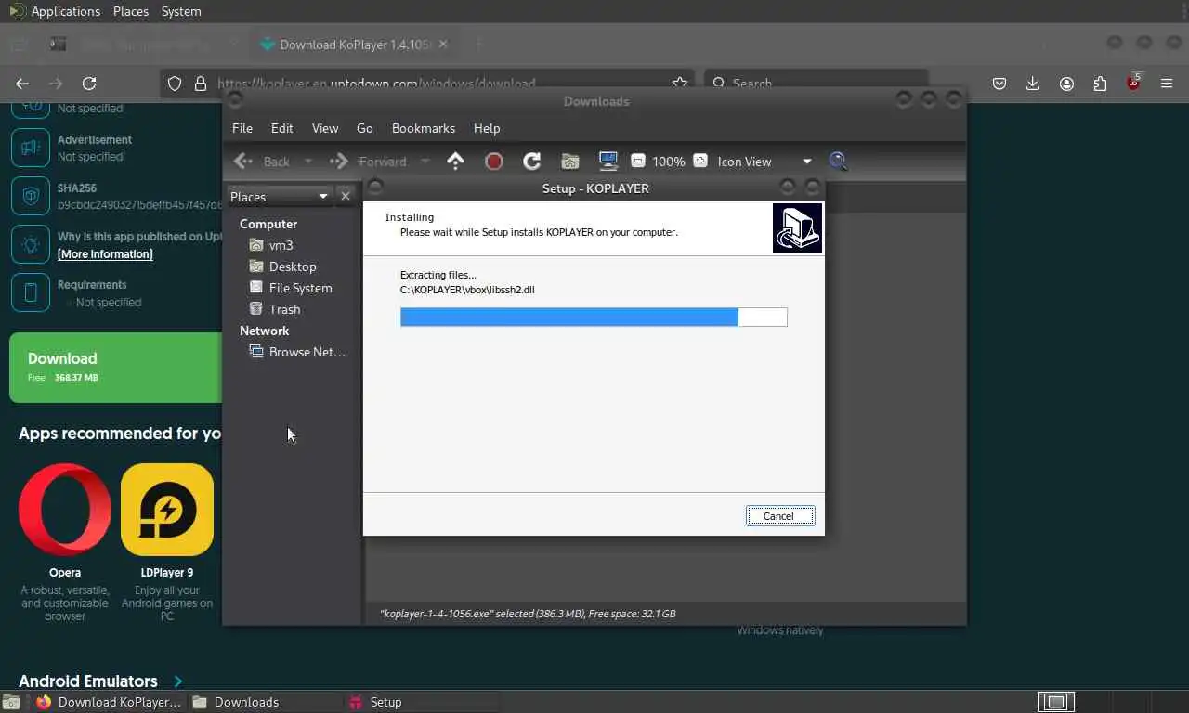Click the green Download button
Image resolution: width=1189 pixels, height=713 pixels.
[115, 367]
